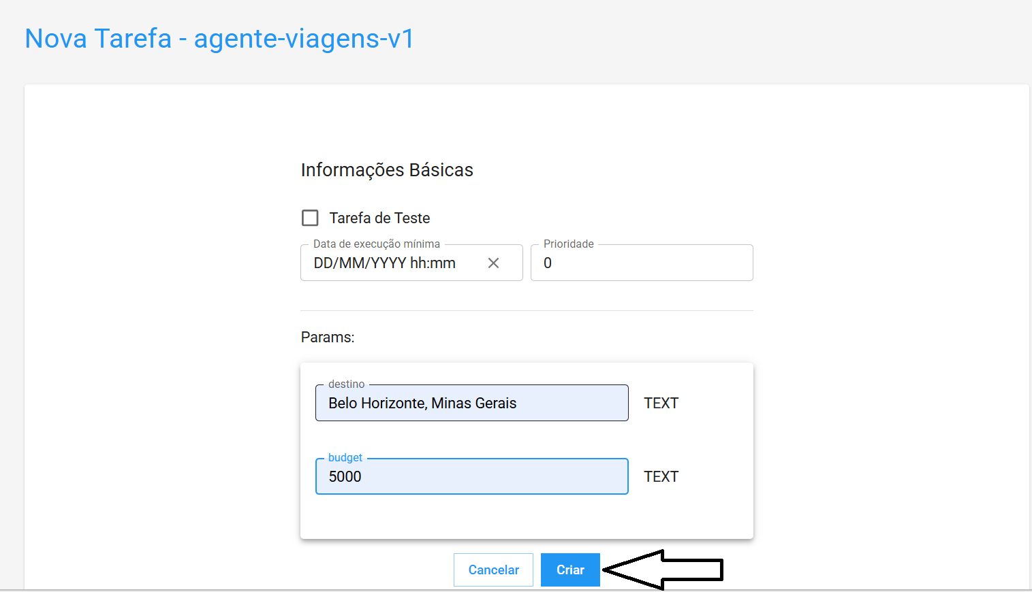Image resolution: width=1032 pixels, height=592 pixels.
Task: Enable the Tarefa de Teste checkbox
Action: (310, 218)
